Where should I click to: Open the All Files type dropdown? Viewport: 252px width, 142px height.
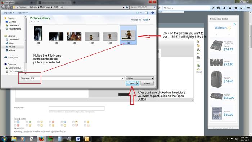pos(140,79)
